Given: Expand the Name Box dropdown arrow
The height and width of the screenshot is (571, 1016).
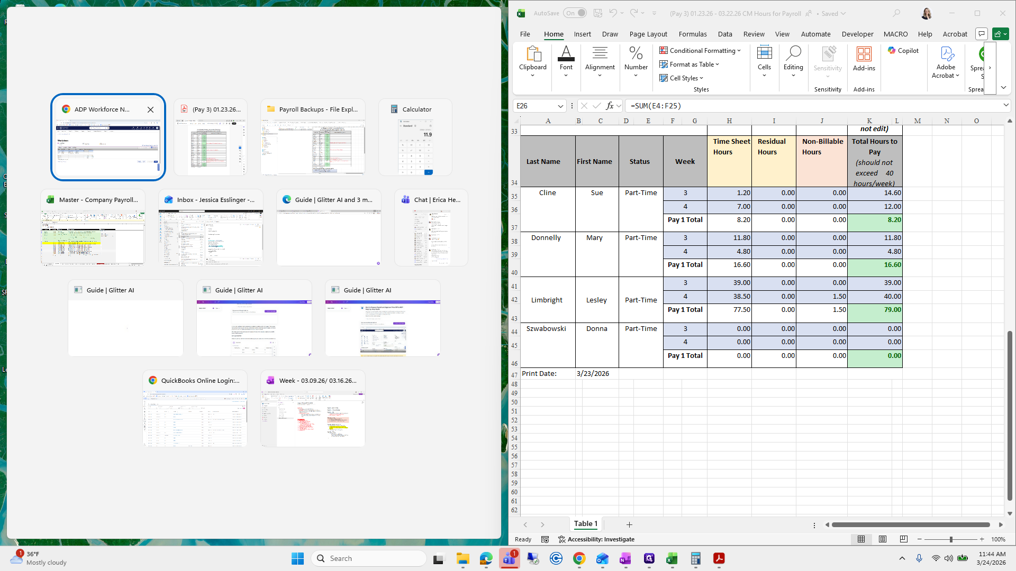Looking at the screenshot, I should coord(560,106).
